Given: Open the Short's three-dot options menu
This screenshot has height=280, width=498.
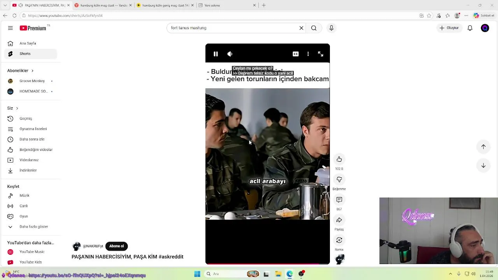Looking at the screenshot, I should click(308, 54).
